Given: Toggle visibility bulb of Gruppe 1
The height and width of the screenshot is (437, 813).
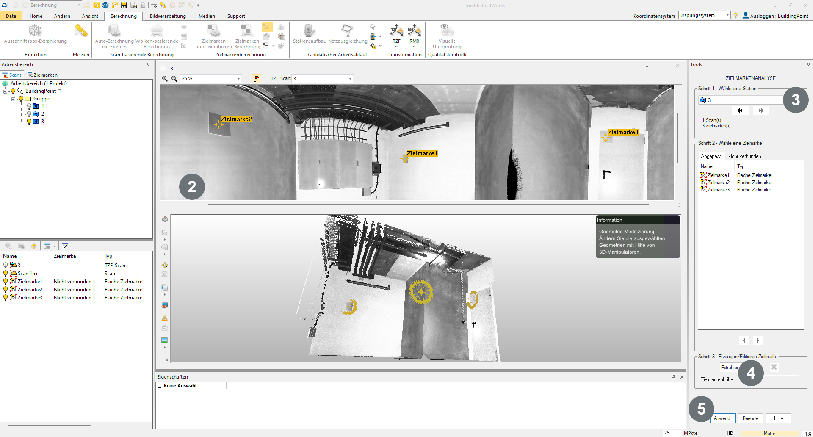Looking at the screenshot, I should (x=21, y=99).
